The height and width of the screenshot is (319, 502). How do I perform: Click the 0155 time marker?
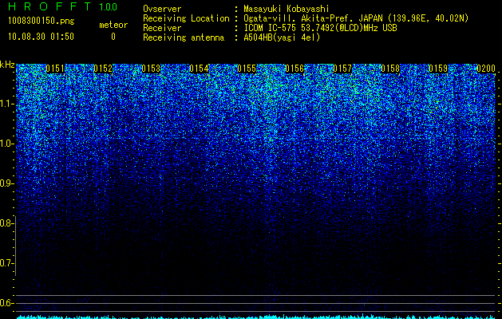pyautogui.click(x=247, y=69)
